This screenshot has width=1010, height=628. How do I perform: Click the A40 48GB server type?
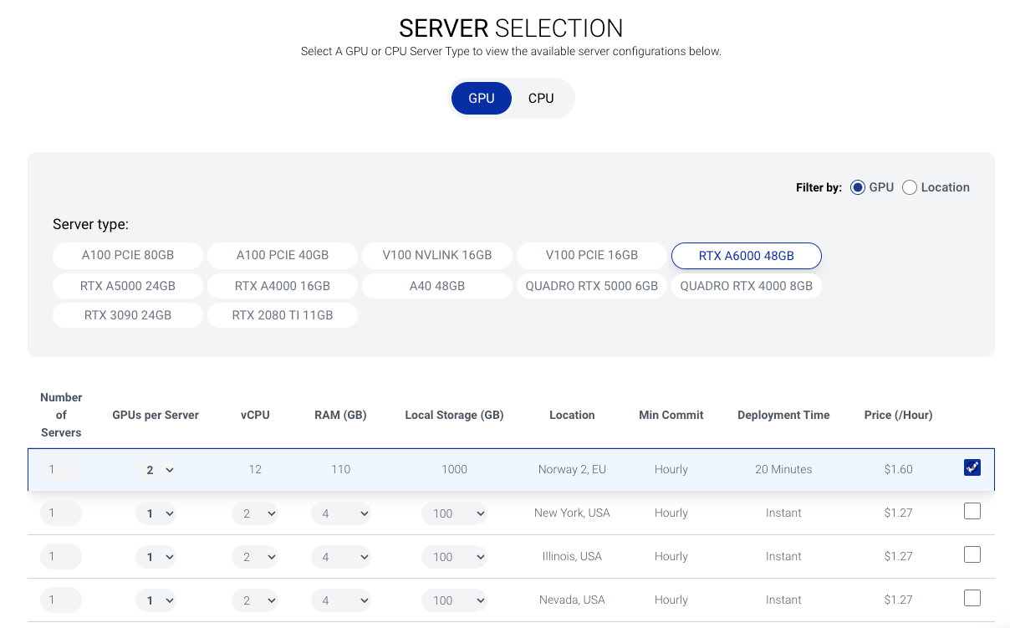(437, 285)
